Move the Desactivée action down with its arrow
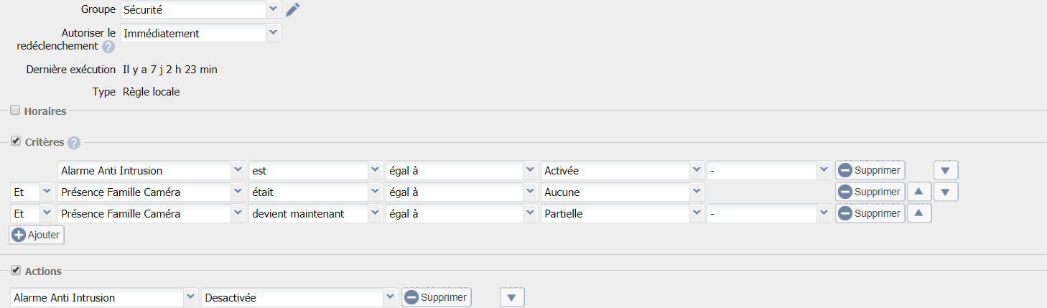The height and width of the screenshot is (308, 1047). pyautogui.click(x=512, y=297)
